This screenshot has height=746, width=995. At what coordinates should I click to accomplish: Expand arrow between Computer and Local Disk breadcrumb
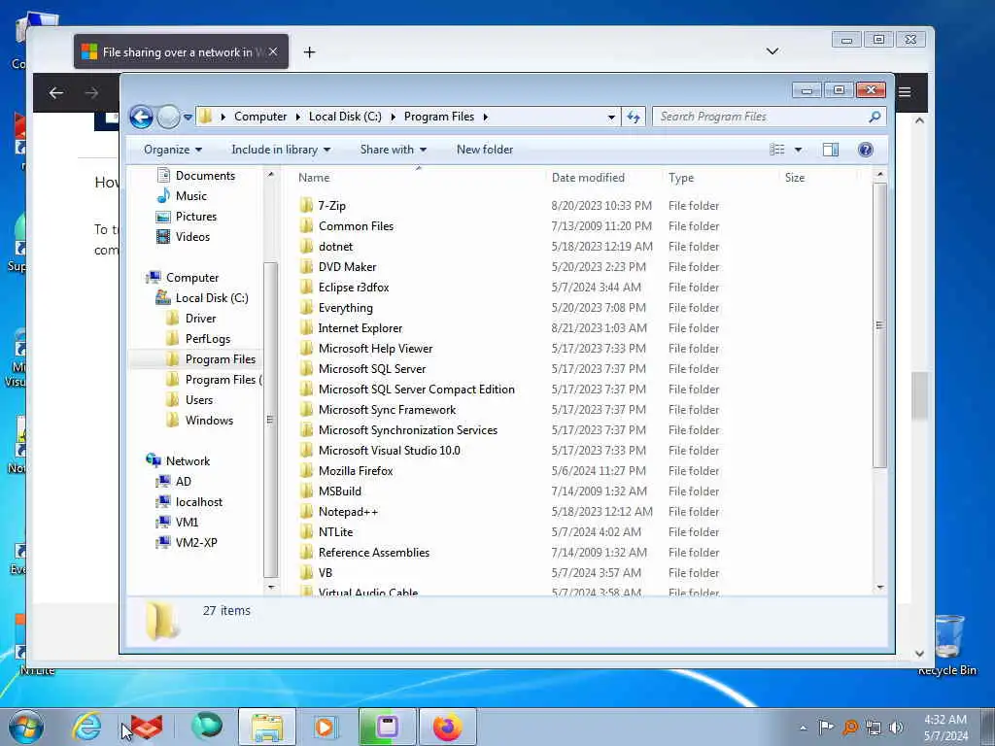(x=298, y=117)
